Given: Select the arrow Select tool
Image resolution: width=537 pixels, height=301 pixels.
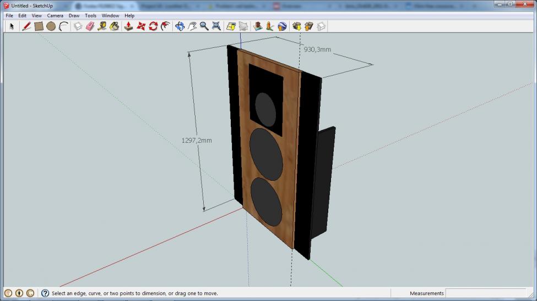Looking at the screenshot, I should 12,26.
